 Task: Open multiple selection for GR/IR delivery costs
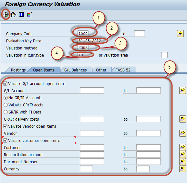[182, 119]
